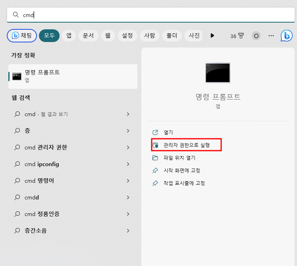The height and width of the screenshot is (266, 297).
Task: Select the 사진 filter tab
Action: [x=193, y=36]
